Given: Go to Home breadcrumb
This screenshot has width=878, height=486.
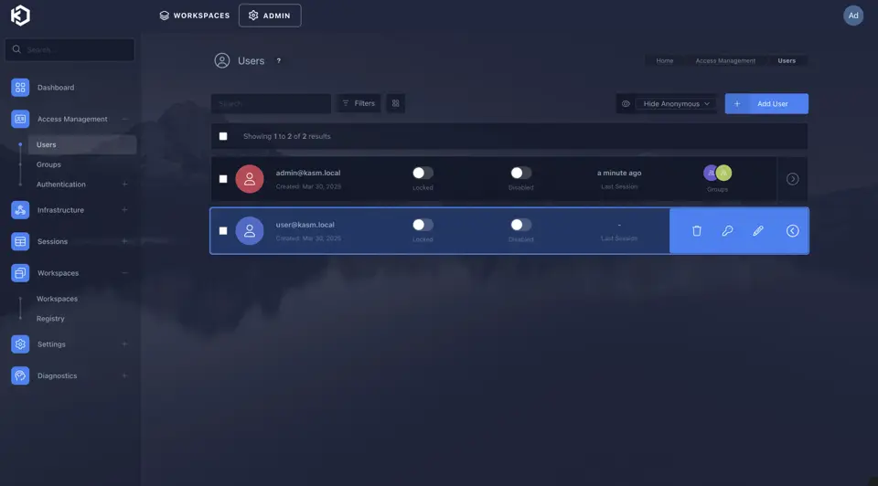Looking at the screenshot, I should click(665, 60).
